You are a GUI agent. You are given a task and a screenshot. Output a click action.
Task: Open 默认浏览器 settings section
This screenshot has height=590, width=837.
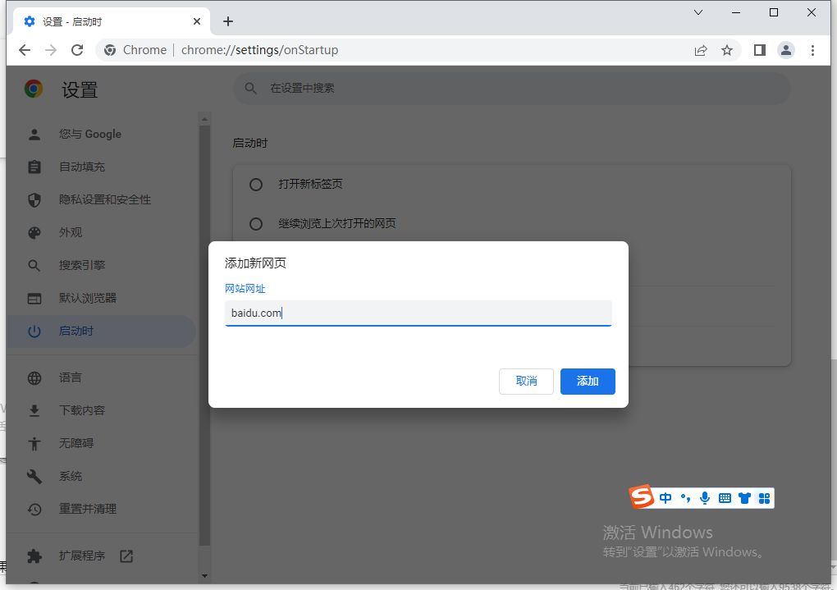click(x=102, y=299)
